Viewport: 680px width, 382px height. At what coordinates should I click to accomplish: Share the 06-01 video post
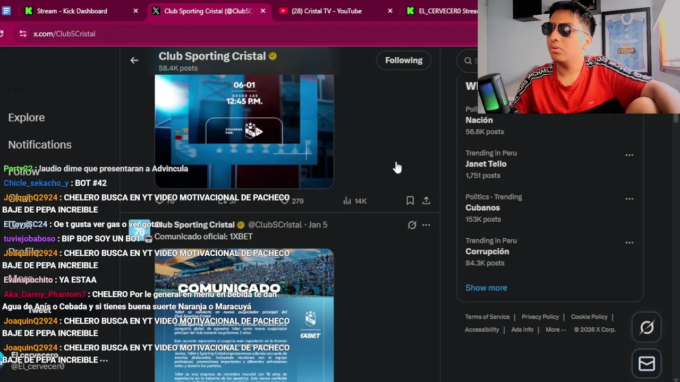click(426, 201)
